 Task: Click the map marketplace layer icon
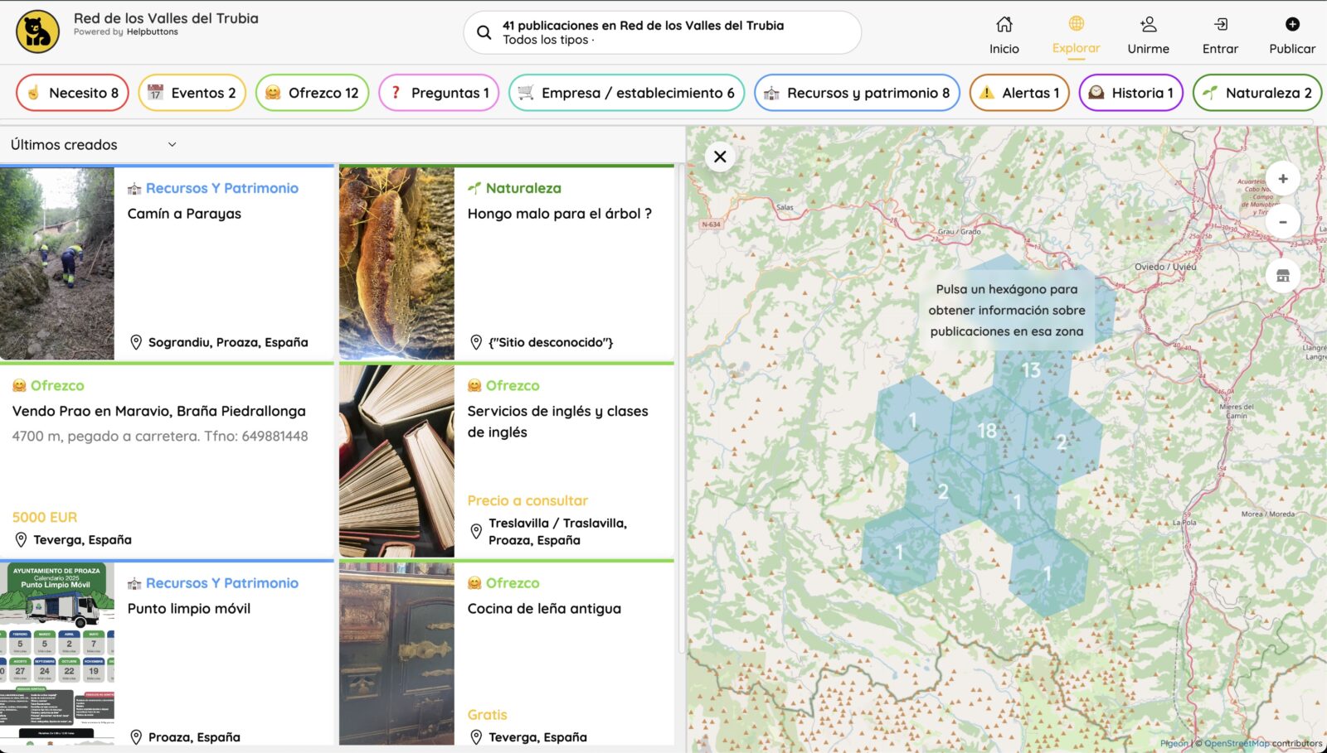(x=1282, y=276)
